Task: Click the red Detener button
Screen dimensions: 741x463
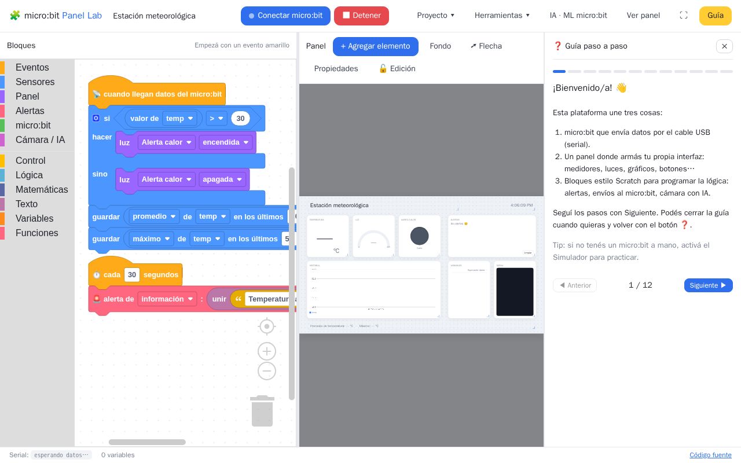Action: pos(361,16)
